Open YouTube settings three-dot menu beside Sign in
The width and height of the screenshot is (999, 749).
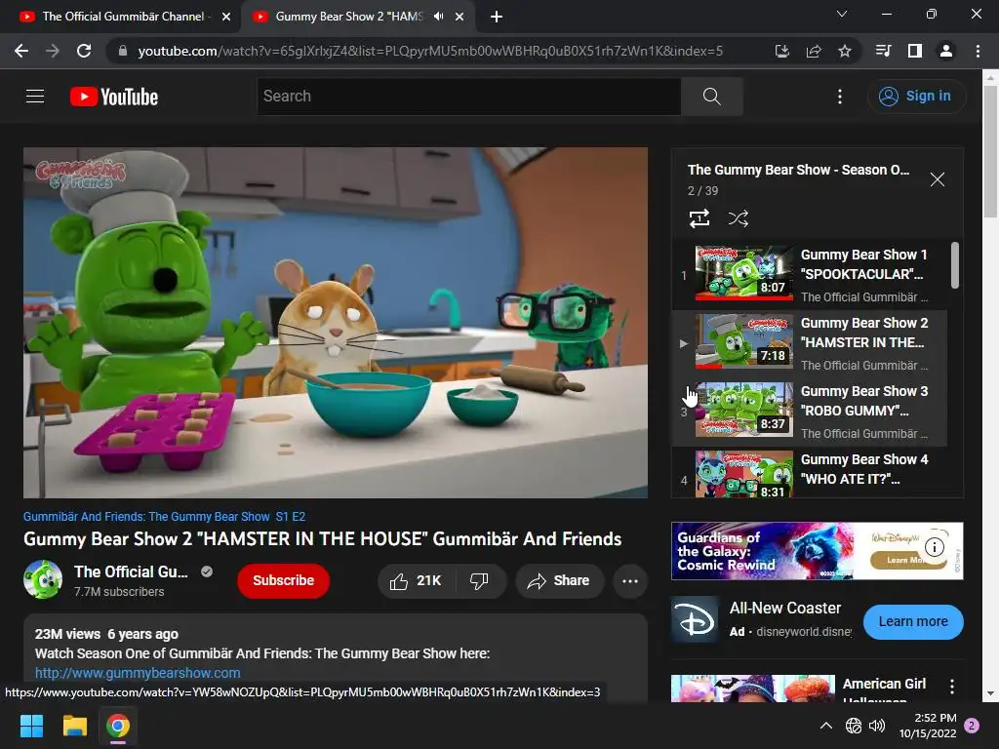pyautogui.click(x=840, y=97)
